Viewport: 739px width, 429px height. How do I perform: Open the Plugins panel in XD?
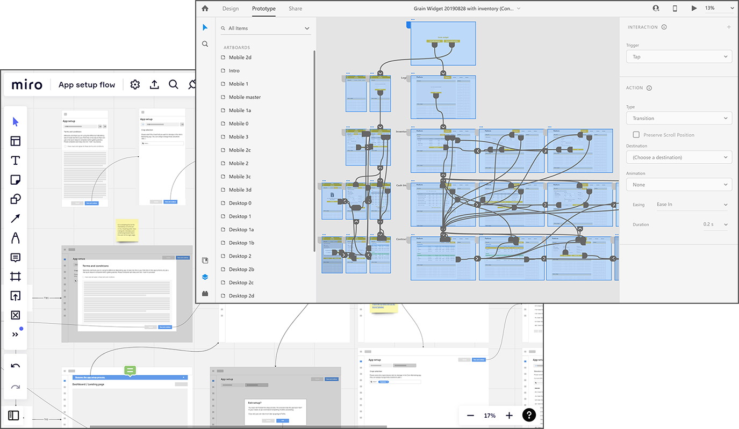tap(205, 293)
